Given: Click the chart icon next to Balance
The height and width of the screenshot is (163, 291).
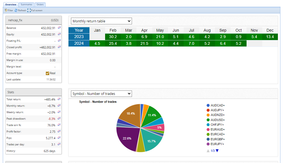Looking at the screenshot, I should (59, 28).
